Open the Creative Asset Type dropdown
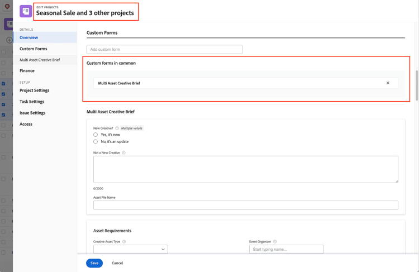The height and width of the screenshot is (272, 419). pos(130,249)
